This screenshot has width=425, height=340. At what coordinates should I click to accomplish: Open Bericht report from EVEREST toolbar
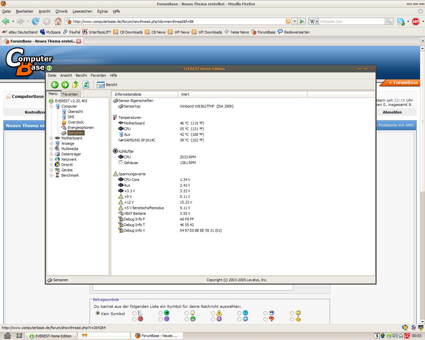coord(107,85)
